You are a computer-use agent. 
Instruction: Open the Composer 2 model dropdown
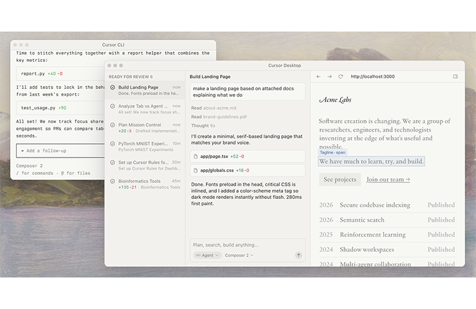tap(239, 255)
